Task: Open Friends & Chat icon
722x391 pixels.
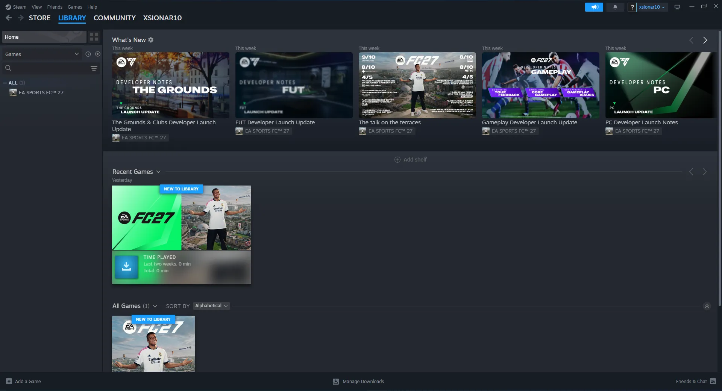Action: 713,381
